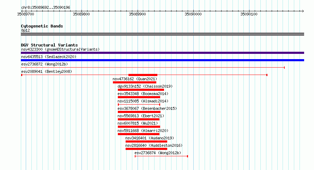This screenshot has height=170, width=314.
Task: Open nsv6007815 (Wu2021) variant label
Action: click(138, 123)
